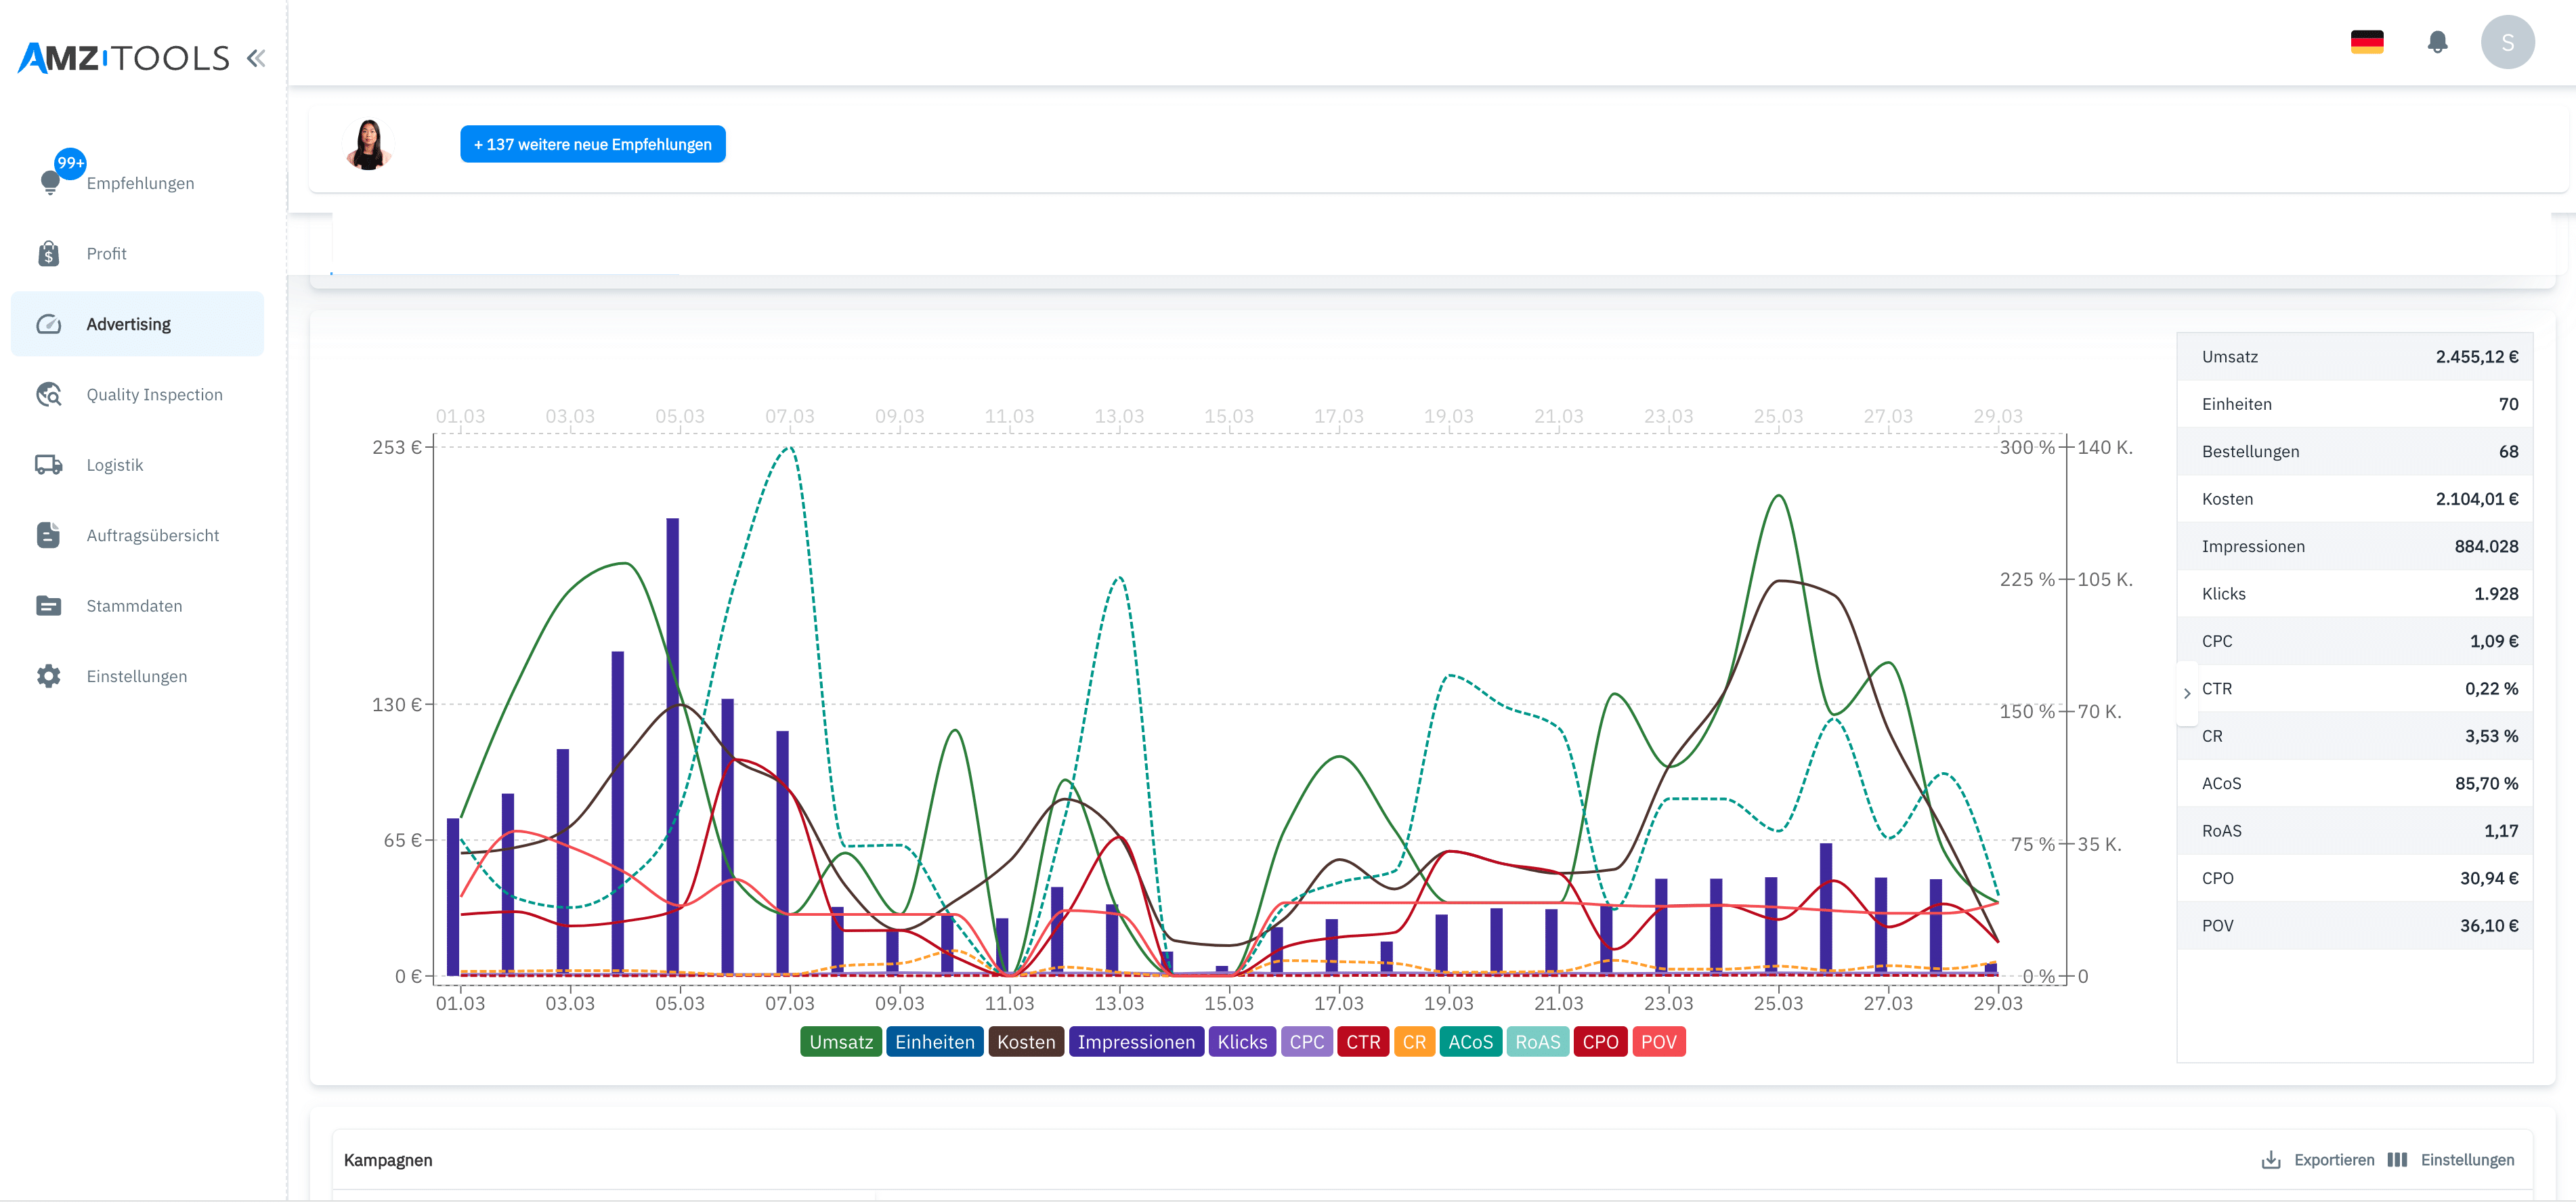Collapse the sidebar with double chevron

tap(256, 58)
